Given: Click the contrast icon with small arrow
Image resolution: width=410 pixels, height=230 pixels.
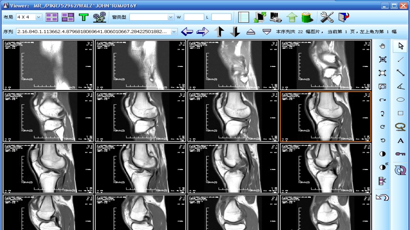Looking at the screenshot, I should pos(383,167).
